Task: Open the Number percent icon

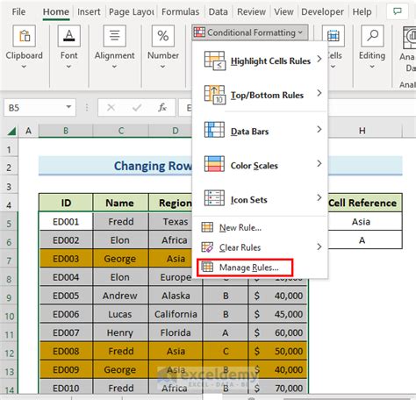Action: [163, 36]
